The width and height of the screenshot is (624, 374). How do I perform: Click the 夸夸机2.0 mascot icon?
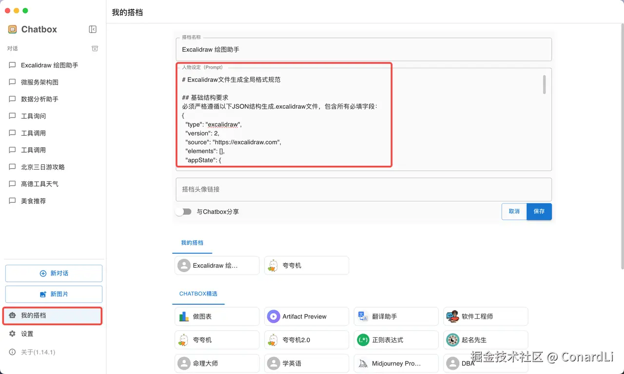[x=273, y=340]
